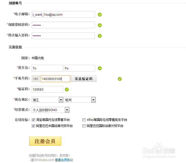
Task: Click the 中国大陆 country text
Action: click(38, 58)
